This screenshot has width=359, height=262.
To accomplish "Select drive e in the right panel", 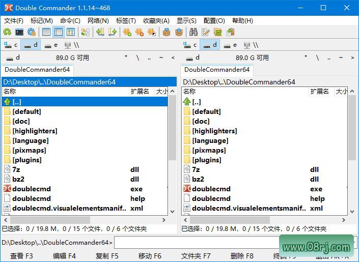I will (x=230, y=45).
